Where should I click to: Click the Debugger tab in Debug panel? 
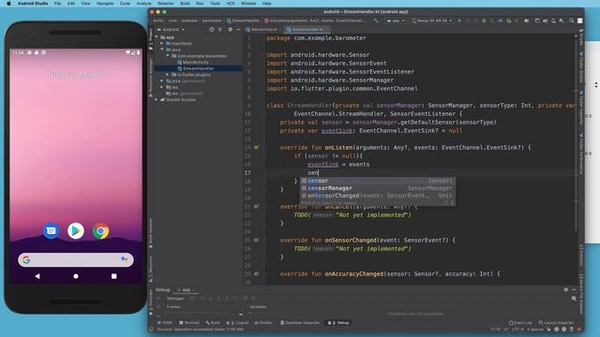(x=175, y=299)
